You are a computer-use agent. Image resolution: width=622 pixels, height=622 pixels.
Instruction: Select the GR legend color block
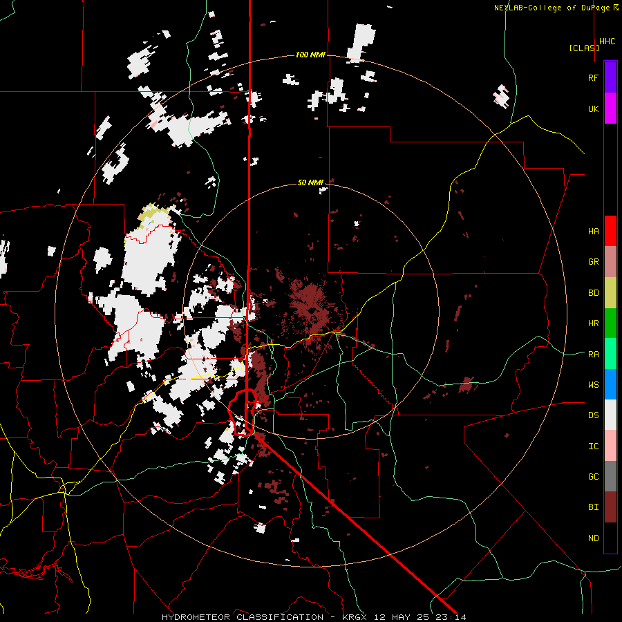pos(610,262)
